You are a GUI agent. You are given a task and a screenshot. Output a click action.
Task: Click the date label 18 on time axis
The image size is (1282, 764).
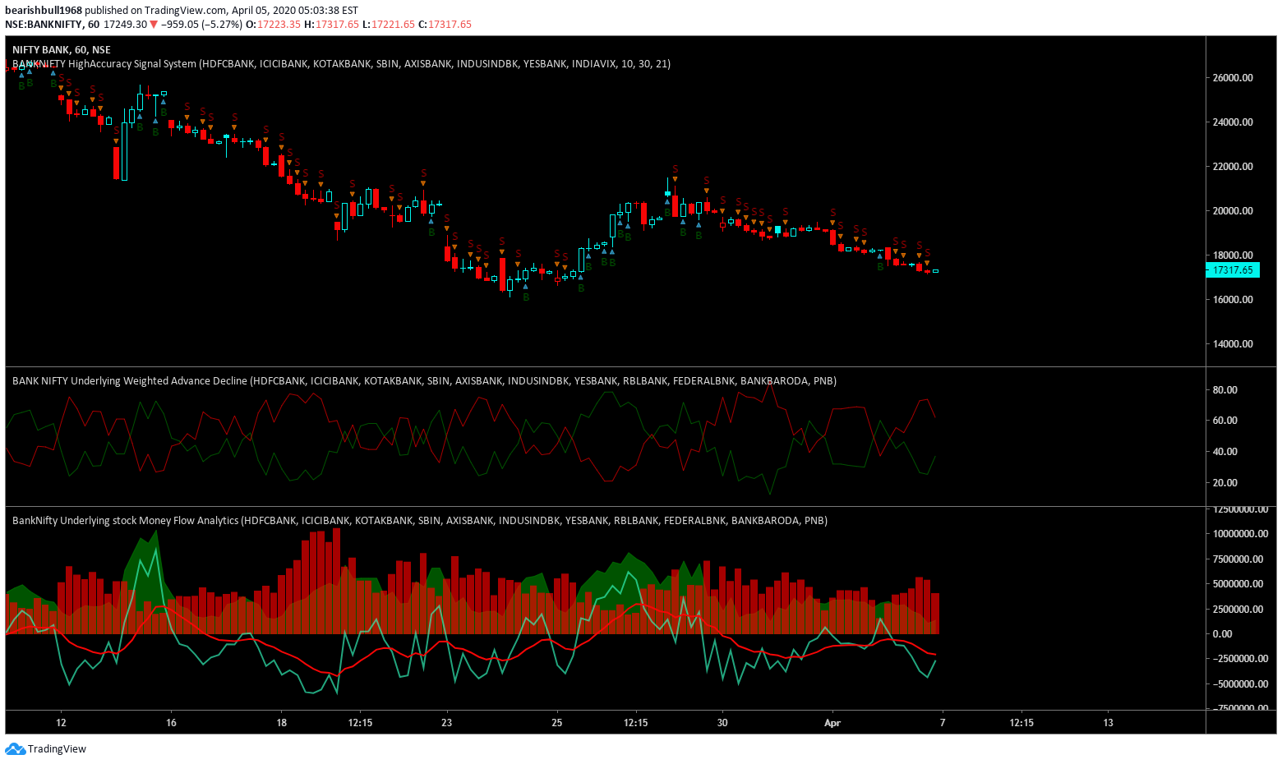pyautogui.click(x=281, y=723)
